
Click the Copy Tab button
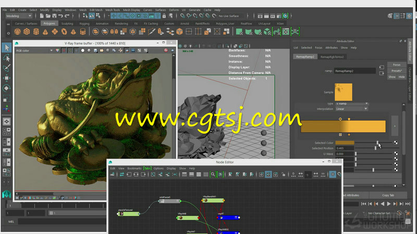(388, 196)
